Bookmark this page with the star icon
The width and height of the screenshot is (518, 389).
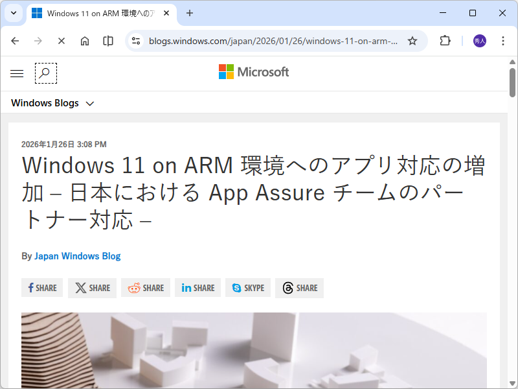pyautogui.click(x=412, y=40)
